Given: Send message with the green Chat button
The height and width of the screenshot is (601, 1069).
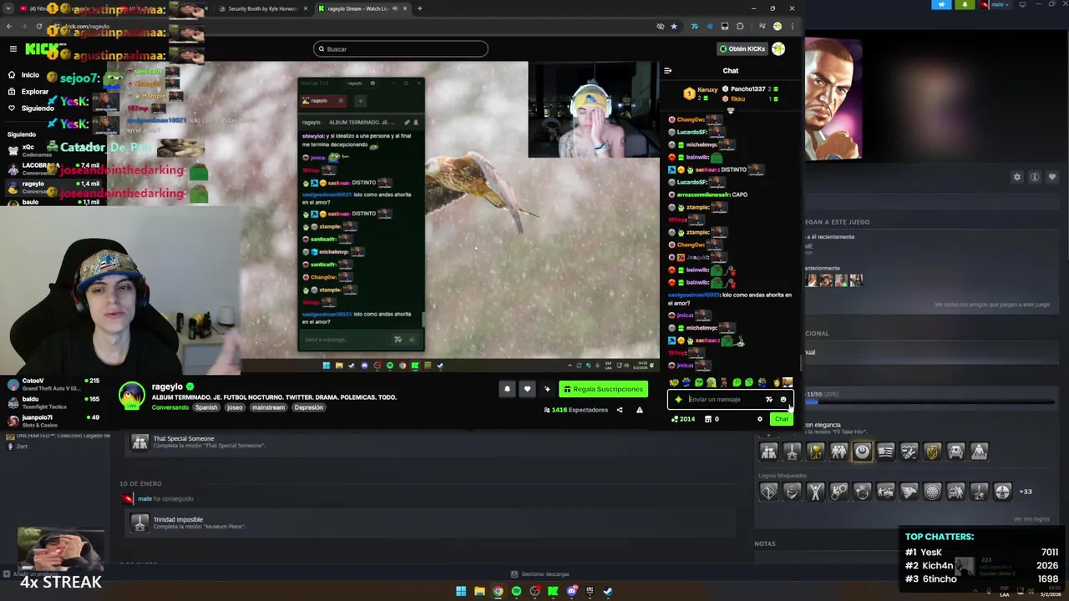Looking at the screenshot, I should tap(781, 419).
